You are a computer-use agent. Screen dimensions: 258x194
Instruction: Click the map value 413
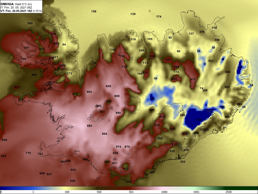click(x=42, y=49)
